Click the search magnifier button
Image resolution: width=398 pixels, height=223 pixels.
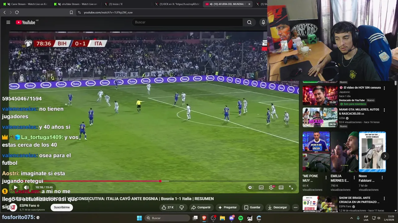(249, 22)
